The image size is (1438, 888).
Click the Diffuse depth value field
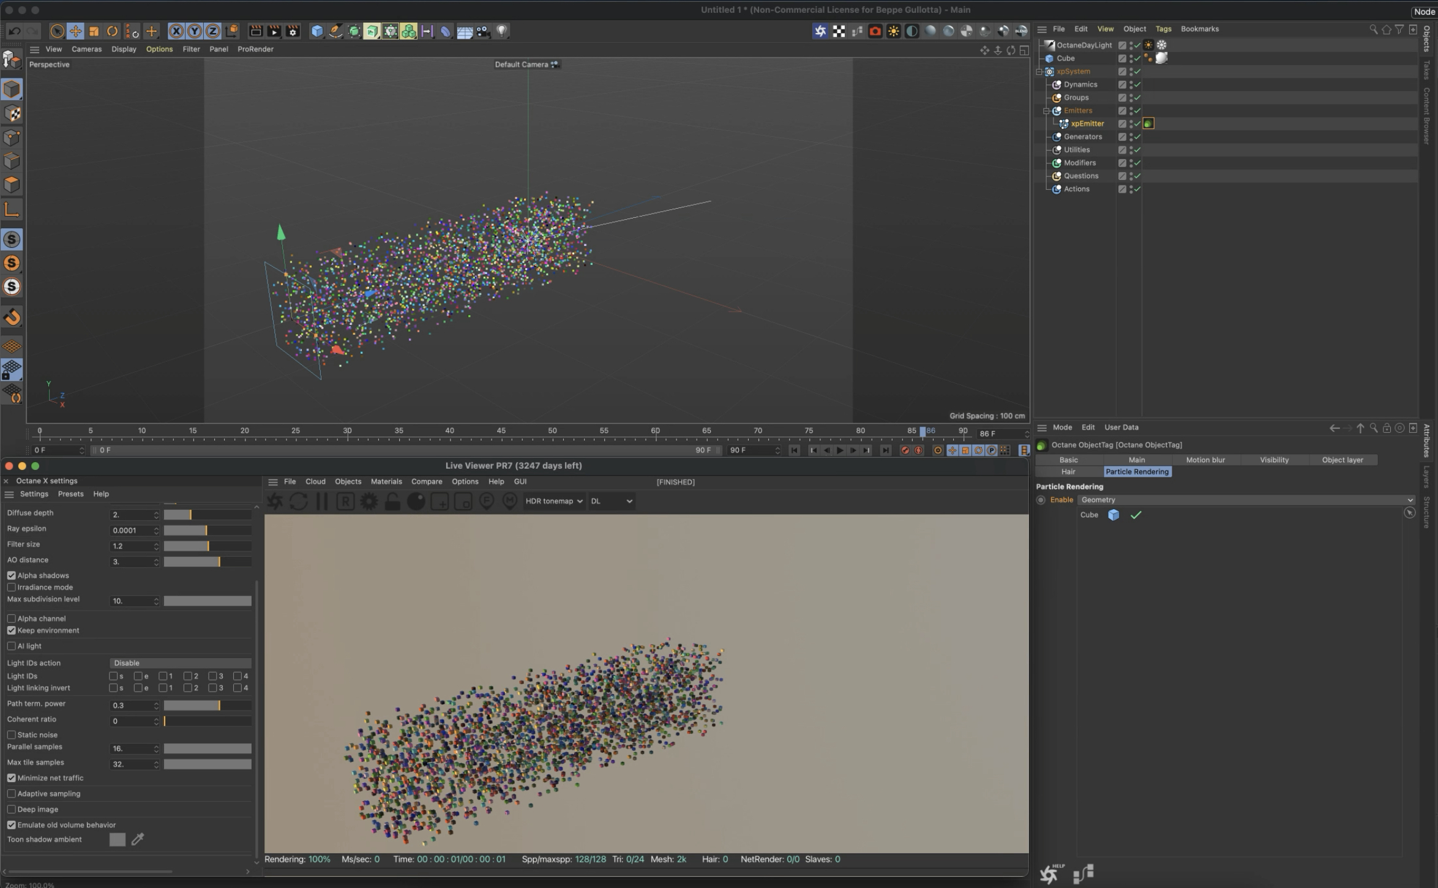[131, 515]
